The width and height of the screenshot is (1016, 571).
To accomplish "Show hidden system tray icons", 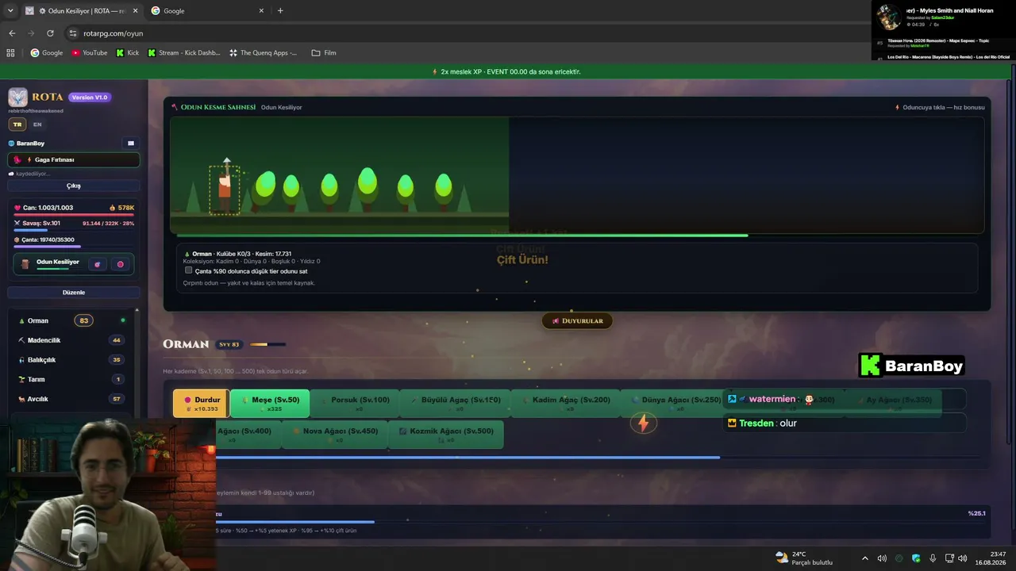I will [864, 558].
